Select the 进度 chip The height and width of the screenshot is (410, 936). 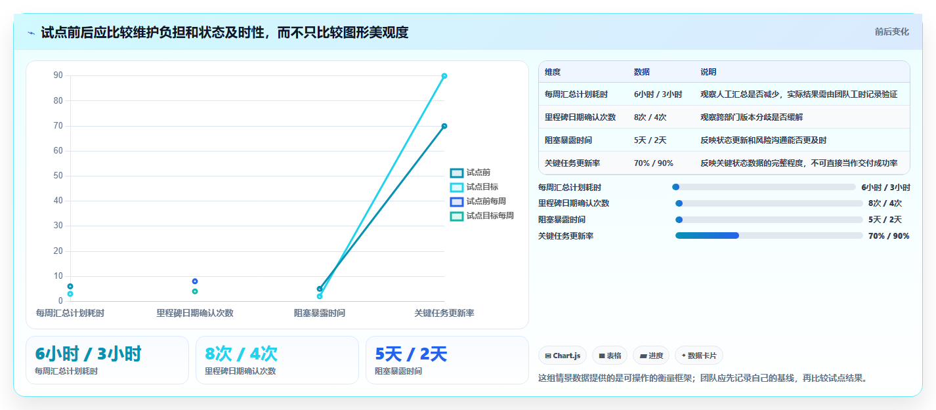coord(651,356)
